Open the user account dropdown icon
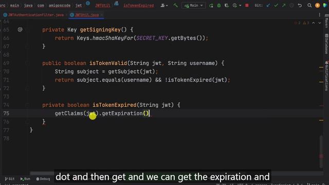 pos(164,6)
